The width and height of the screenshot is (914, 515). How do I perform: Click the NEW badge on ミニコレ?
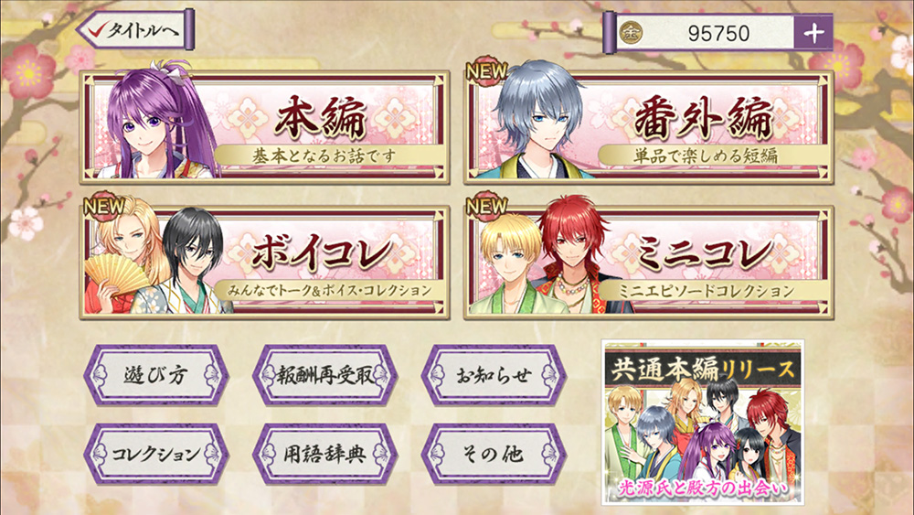487,207
